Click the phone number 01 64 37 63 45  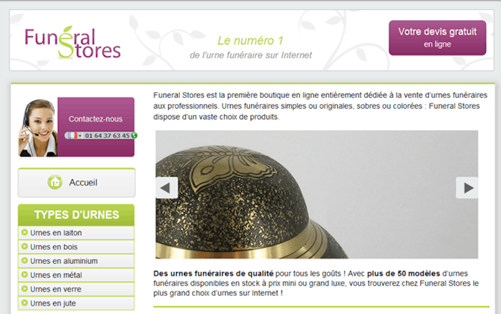point(107,136)
